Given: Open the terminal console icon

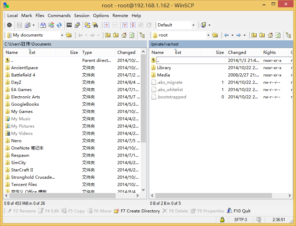Looking at the screenshot, I should [x=69, y=25].
